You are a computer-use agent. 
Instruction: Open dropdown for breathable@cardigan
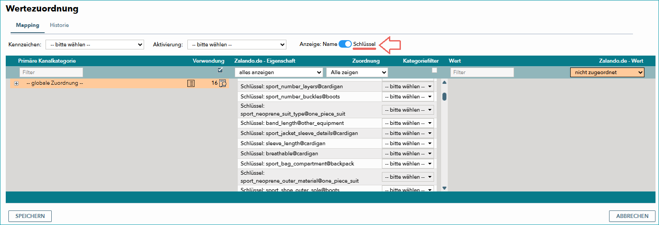coord(408,154)
